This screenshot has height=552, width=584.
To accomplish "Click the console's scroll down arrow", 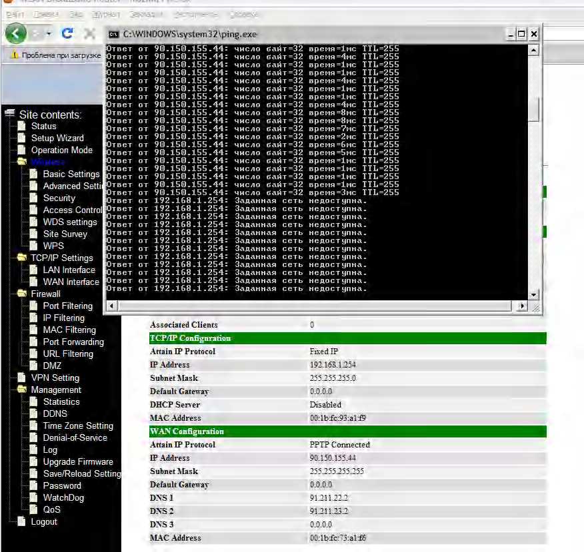I will pyautogui.click(x=533, y=294).
